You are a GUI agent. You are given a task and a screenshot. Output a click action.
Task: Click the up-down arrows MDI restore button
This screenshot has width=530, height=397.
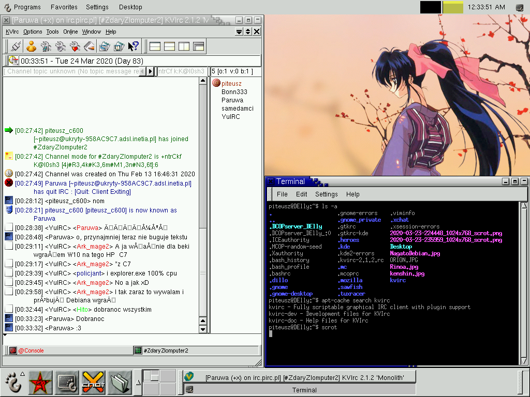[248, 32]
